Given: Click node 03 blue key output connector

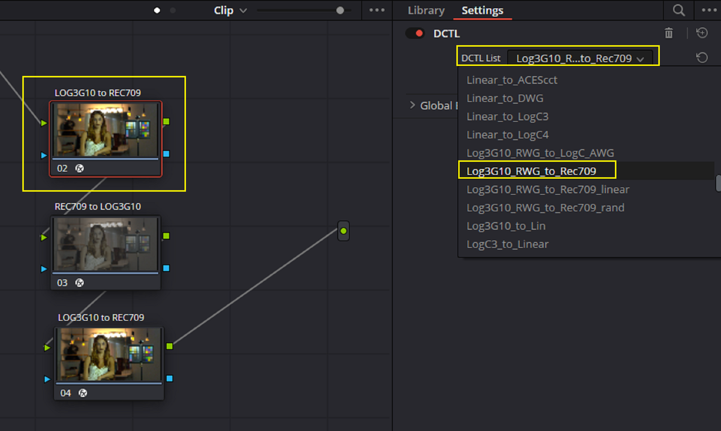Looking at the screenshot, I should 166,268.
